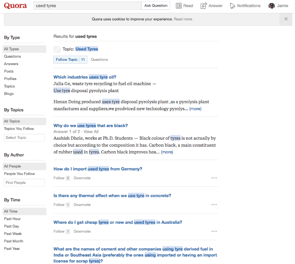
Task: Dismiss the cookie notice banner
Action: pyautogui.click(x=286, y=19)
